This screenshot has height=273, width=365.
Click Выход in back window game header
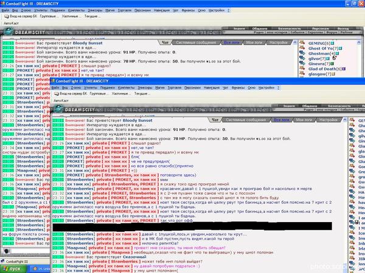point(343,29)
